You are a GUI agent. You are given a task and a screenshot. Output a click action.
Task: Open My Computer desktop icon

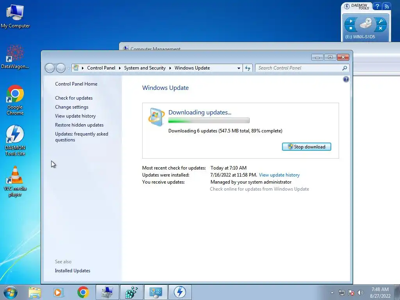(15, 16)
